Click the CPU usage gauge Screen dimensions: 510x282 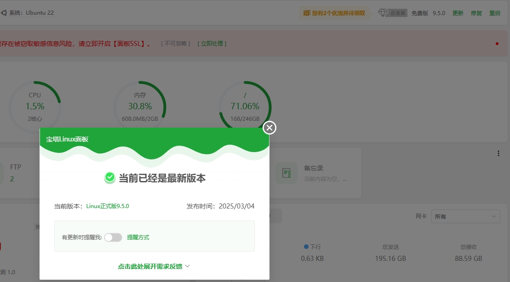click(x=35, y=107)
